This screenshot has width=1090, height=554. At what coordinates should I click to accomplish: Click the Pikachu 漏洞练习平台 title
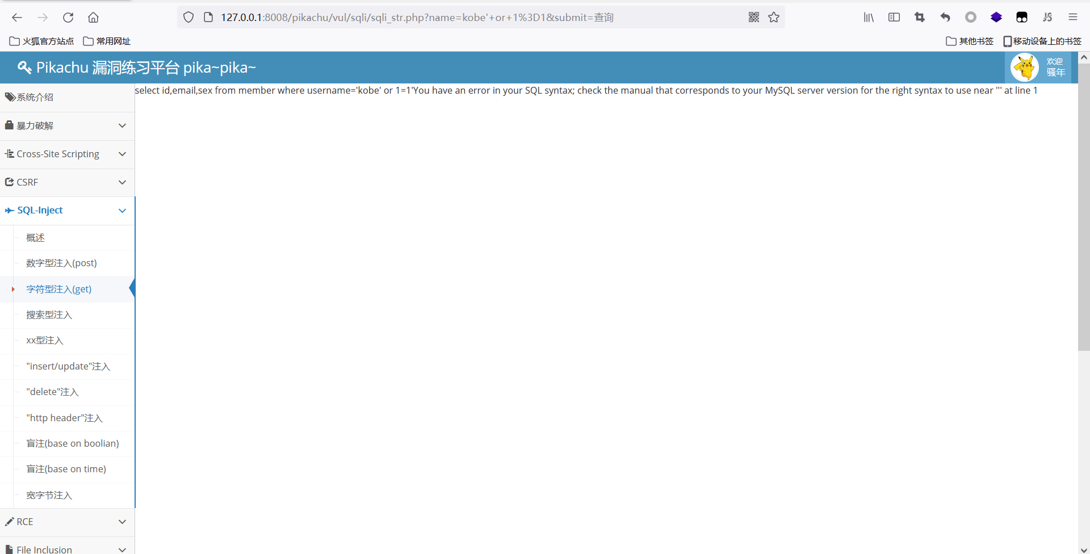[x=146, y=68]
